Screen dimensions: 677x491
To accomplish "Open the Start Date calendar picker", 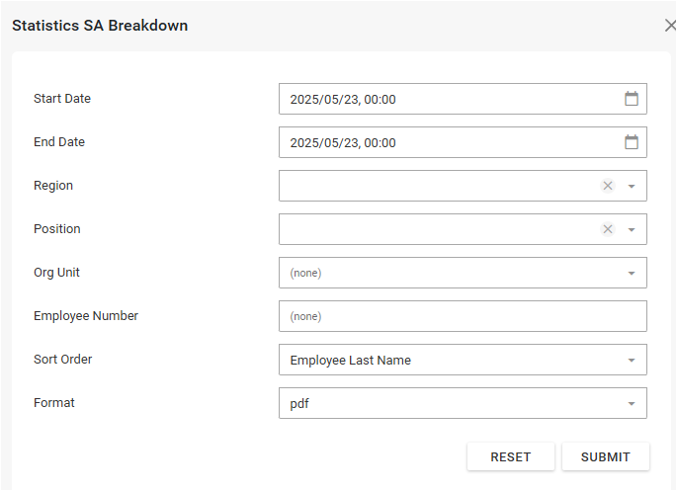I will point(632,99).
